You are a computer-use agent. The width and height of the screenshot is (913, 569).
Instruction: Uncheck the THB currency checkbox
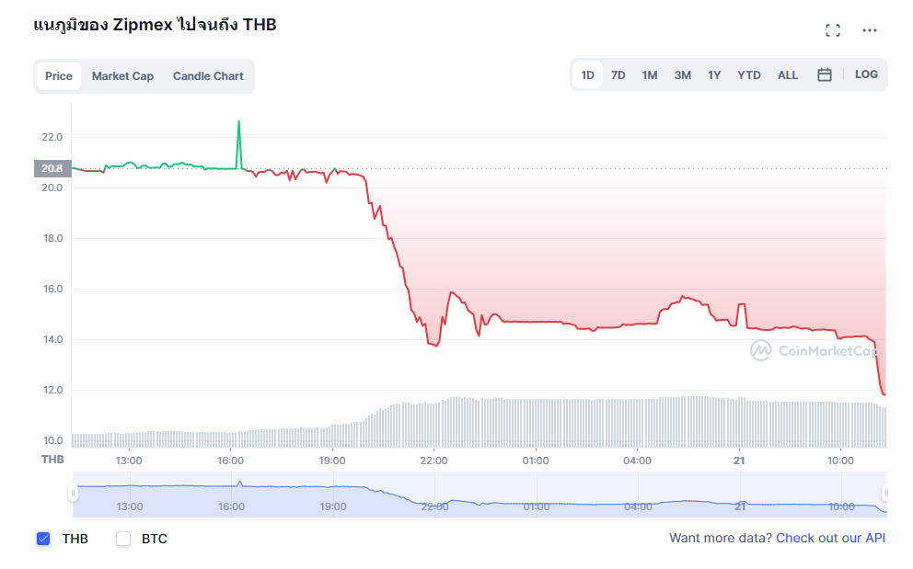(43, 539)
